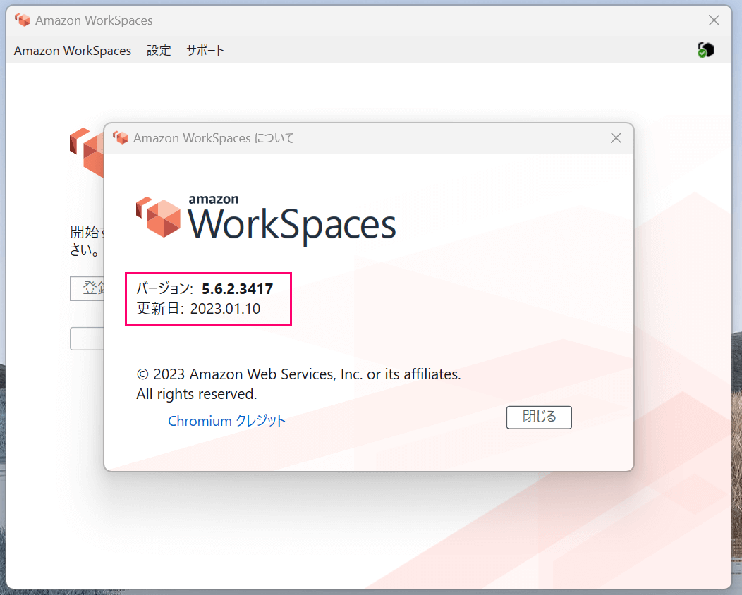
Task: Open the 設定 menu
Action: coord(159,50)
